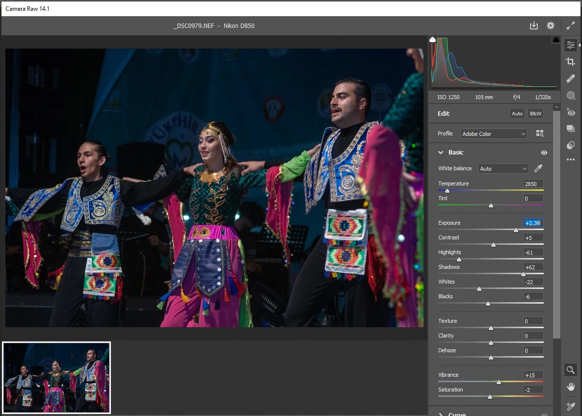Select the Spot Removal healing tool
This screenshot has width=582, height=416.
click(x=570, y=78)
